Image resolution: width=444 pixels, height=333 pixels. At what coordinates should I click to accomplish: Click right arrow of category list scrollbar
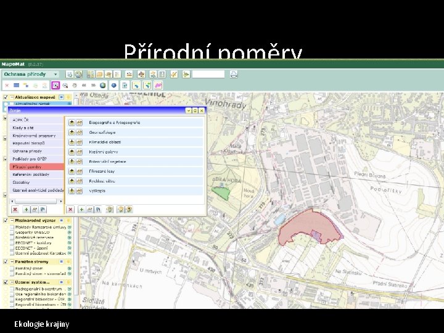pos(61,201)
